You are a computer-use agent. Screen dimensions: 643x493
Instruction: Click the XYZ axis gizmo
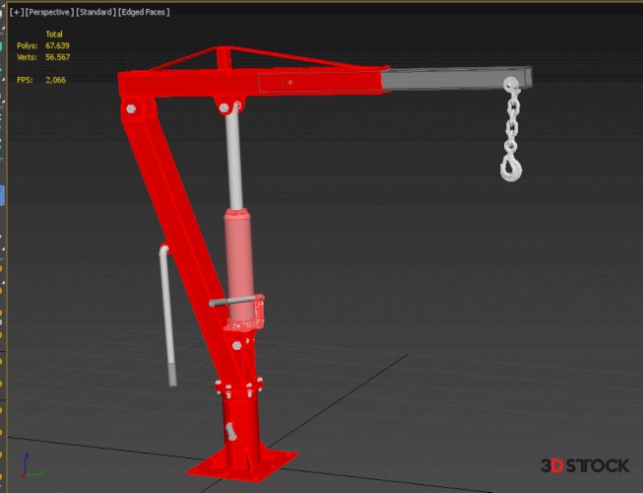[x=32, y=466]
